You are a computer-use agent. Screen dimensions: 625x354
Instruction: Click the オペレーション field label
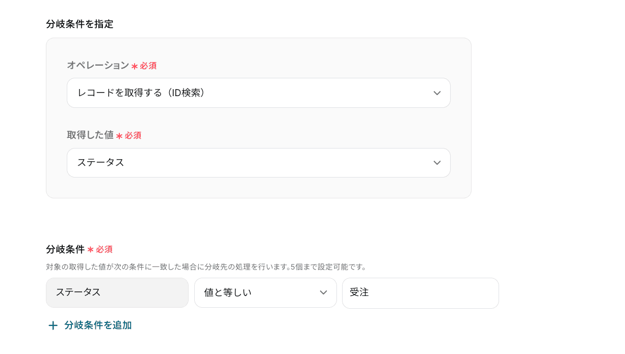[x=98, y=66]
